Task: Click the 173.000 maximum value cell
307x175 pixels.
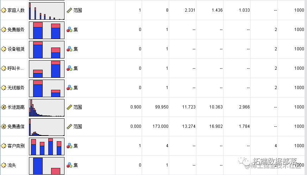Action: coord(160,126)
